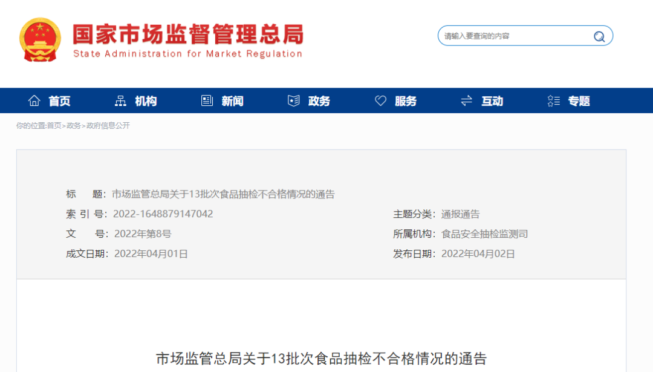Click the national emblem logo
The width and height of the screenshot is (653, 372).
(40, 40)
